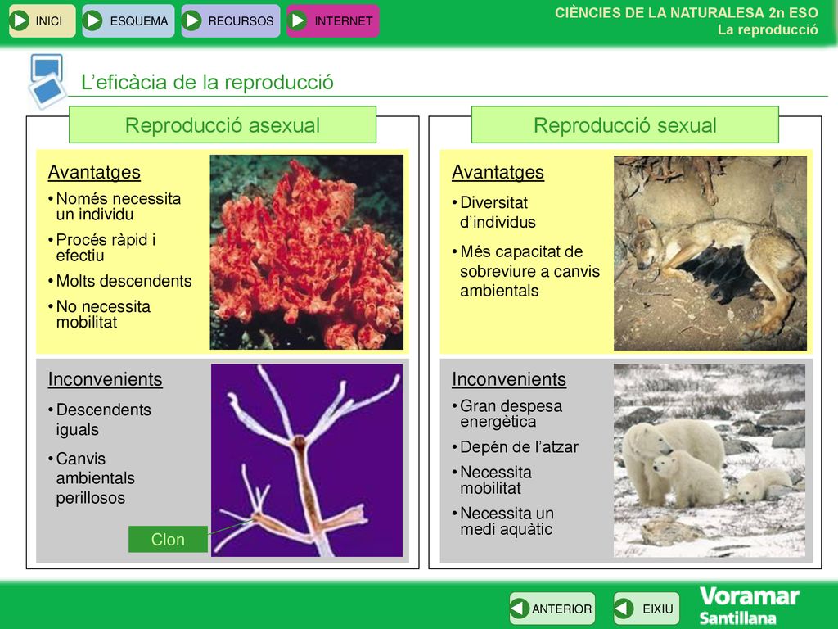
Task: Click the text No necessita mobilitat
Action: tap(102, 314)
